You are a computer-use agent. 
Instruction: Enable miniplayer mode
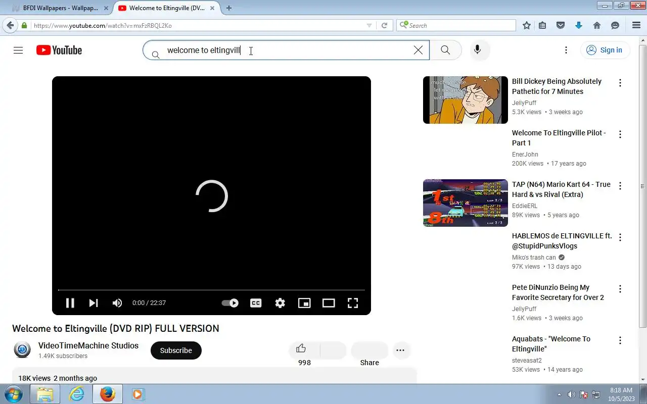point(304,303)
